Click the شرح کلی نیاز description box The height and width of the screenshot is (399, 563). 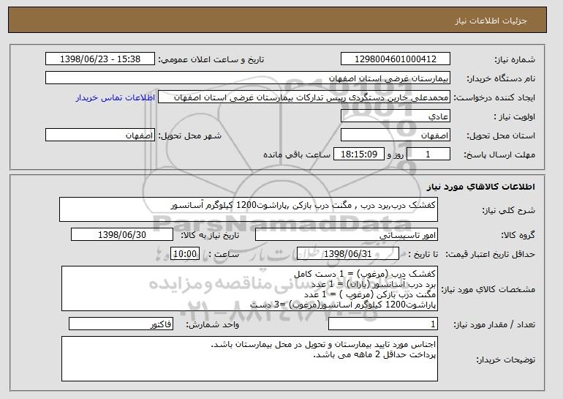pos(249,209)
